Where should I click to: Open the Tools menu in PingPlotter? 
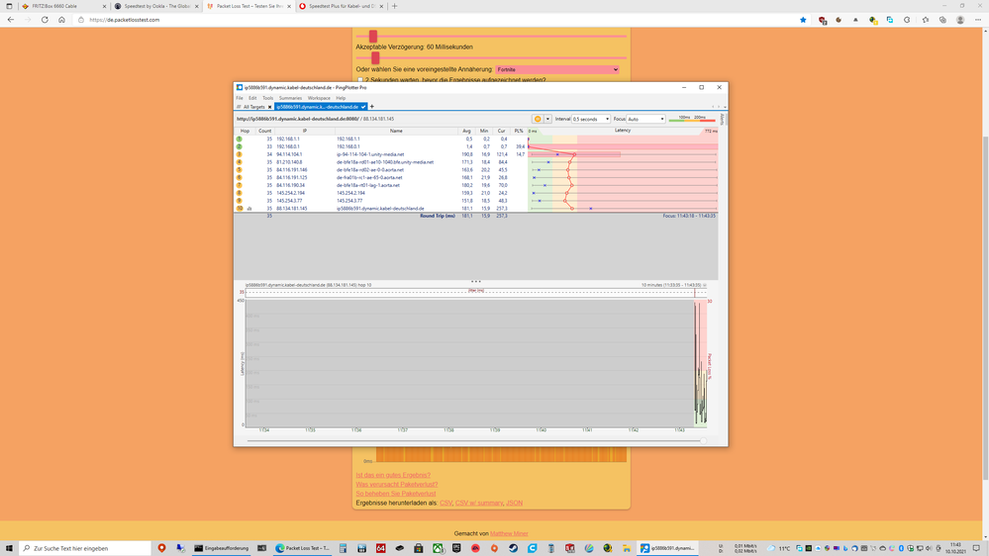click(x=268, y=98)
